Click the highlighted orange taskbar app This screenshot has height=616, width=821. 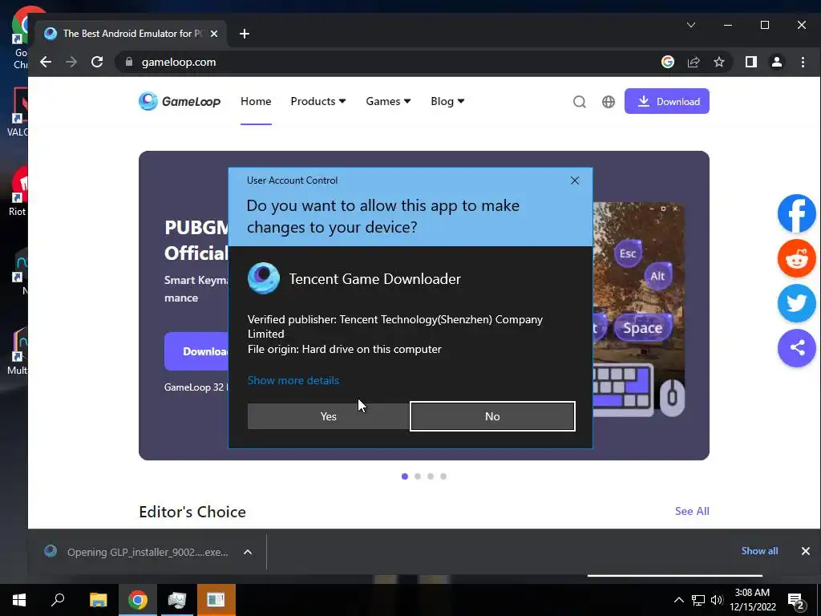click(216, 600)
